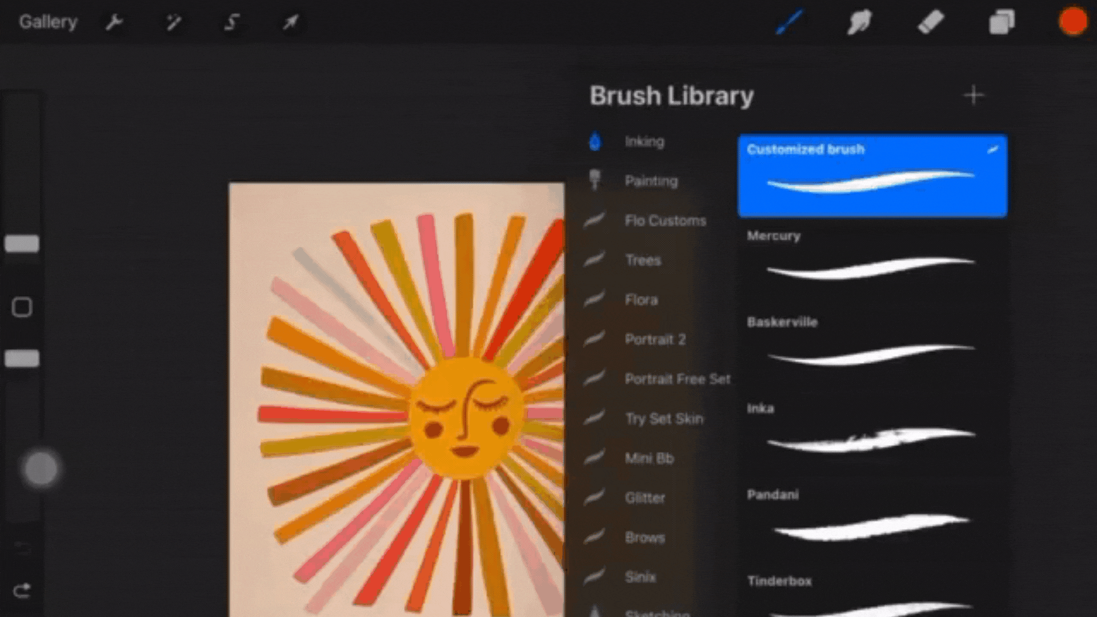Open the active color picker circle
The width and height of the screenshot is (1097, 617).
coord(1072,22)
